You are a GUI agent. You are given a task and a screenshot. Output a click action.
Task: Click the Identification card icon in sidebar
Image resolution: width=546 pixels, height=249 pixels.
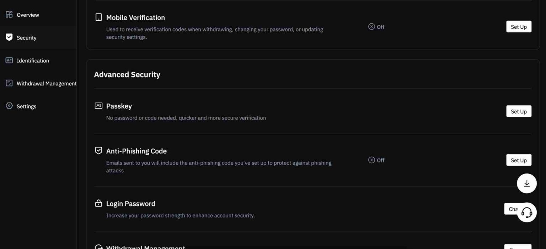pyautogui.click(x=9, y=60)
